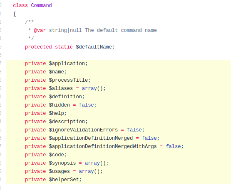
Task: Click the Command class name
Action: 41,5
